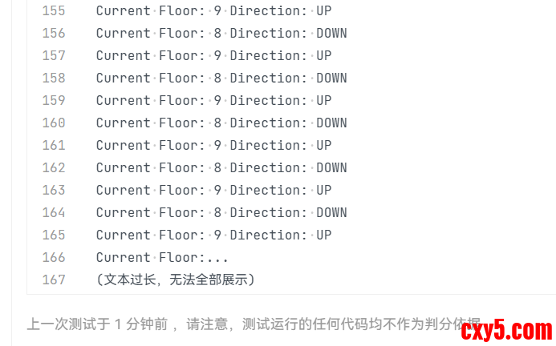The image size is (556, 346).
Task: Click the "文本过长，无法全部展示" message
Action: click(x=176, y=280)
